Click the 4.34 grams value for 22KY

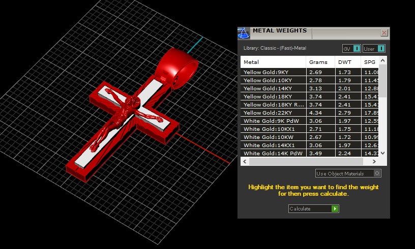(x=315, y=113)
